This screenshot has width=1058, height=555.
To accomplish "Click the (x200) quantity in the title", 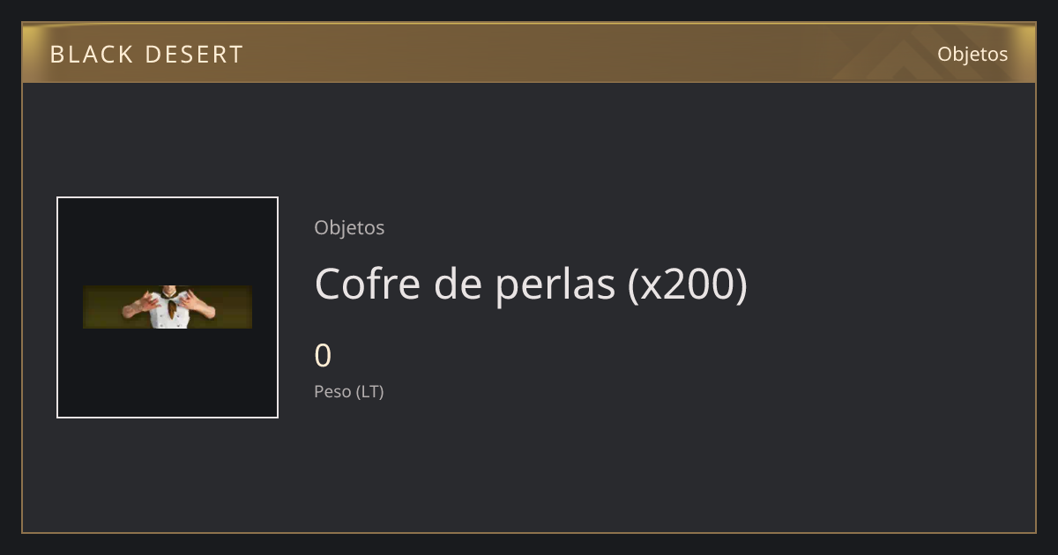I will (x=688, y=284).
